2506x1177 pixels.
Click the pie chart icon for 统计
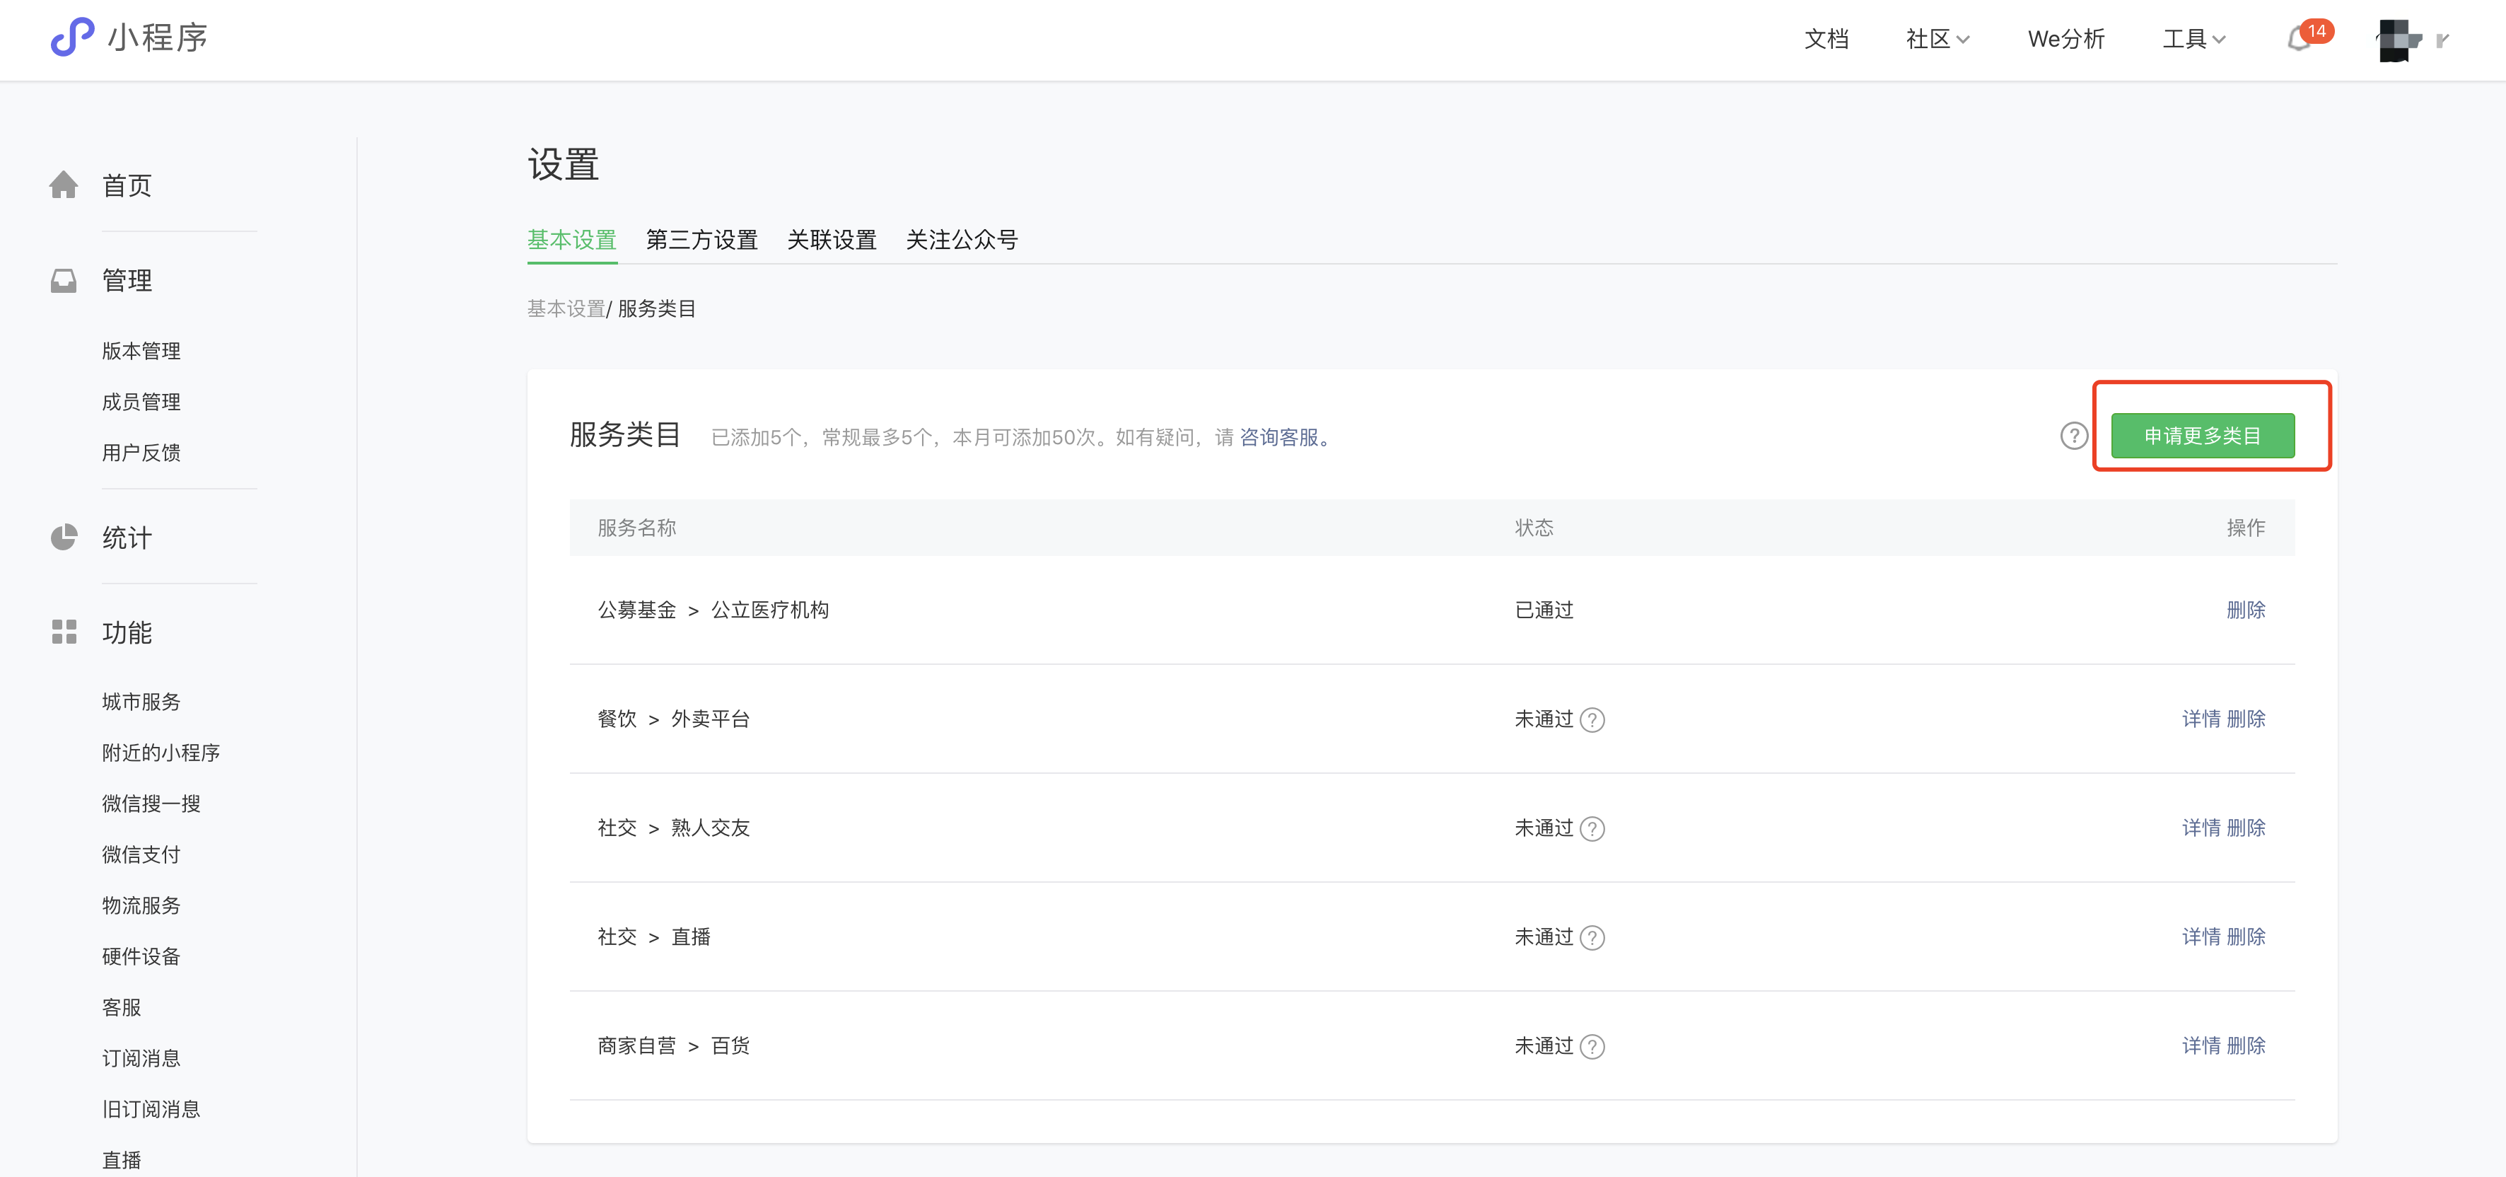[64, 538]
